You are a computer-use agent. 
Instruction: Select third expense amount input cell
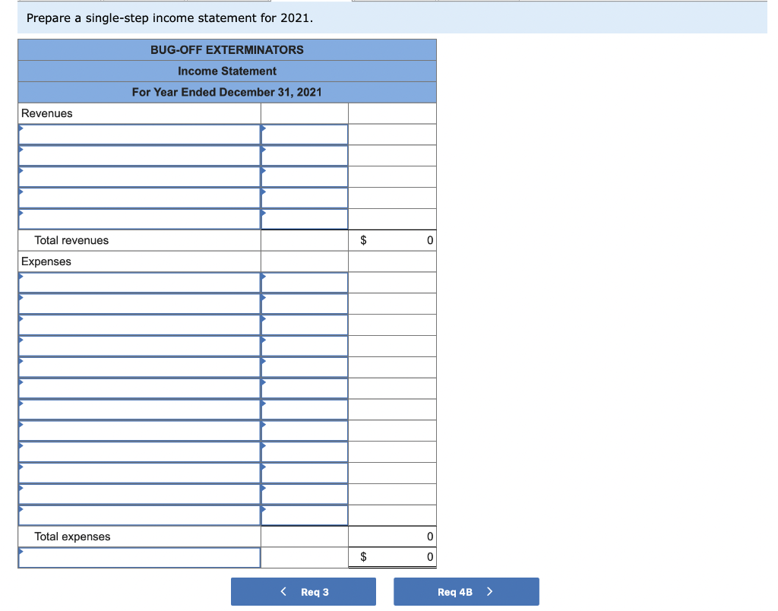coord(305,324)
